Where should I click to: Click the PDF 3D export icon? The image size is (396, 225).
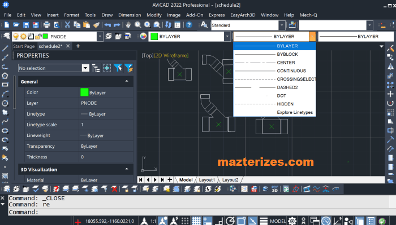coord(274,189)
